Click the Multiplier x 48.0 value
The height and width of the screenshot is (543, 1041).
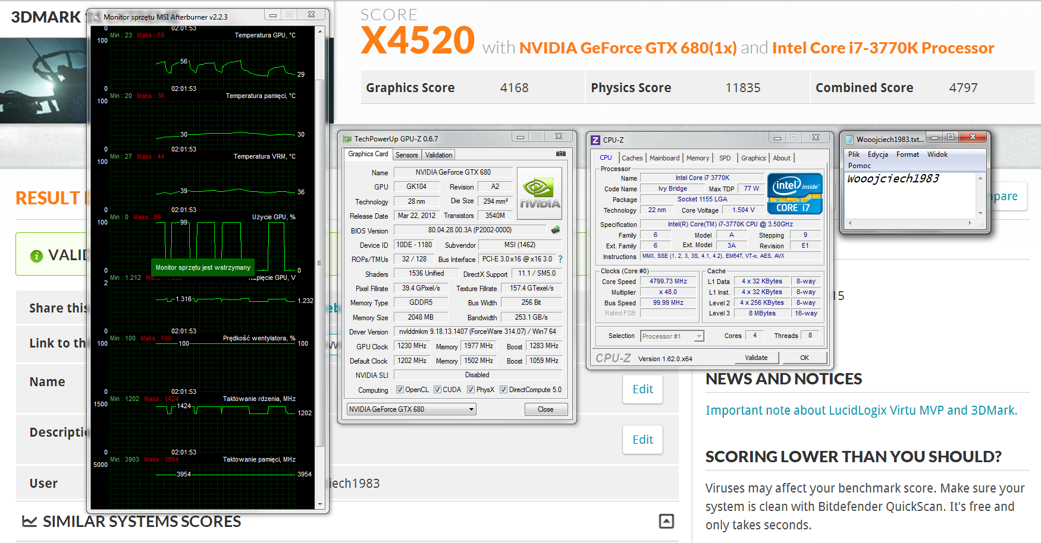pyautogui.click(x=668, y=292)
